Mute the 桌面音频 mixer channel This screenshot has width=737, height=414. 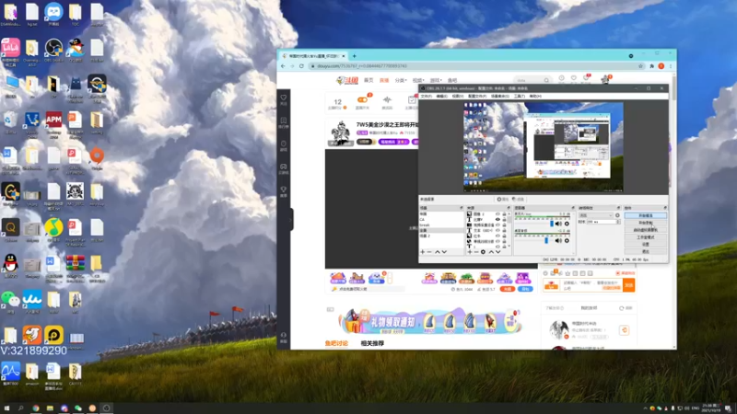pos(558,241)
